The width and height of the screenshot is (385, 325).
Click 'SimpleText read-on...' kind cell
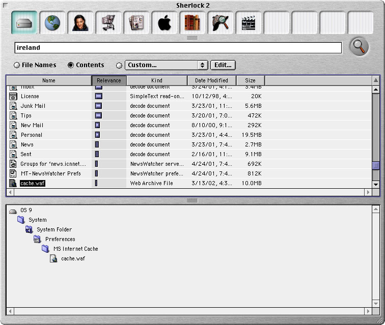pyautogui.click(x=157, y=96)
